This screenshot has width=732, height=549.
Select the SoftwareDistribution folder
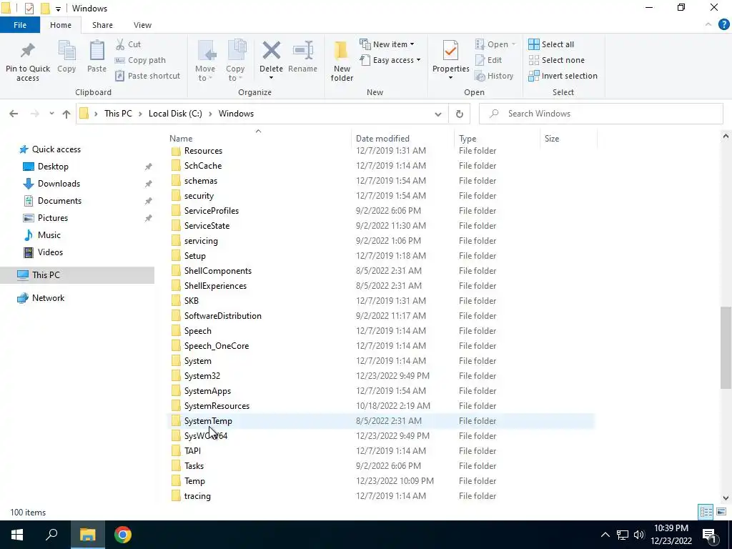point(223,316)
